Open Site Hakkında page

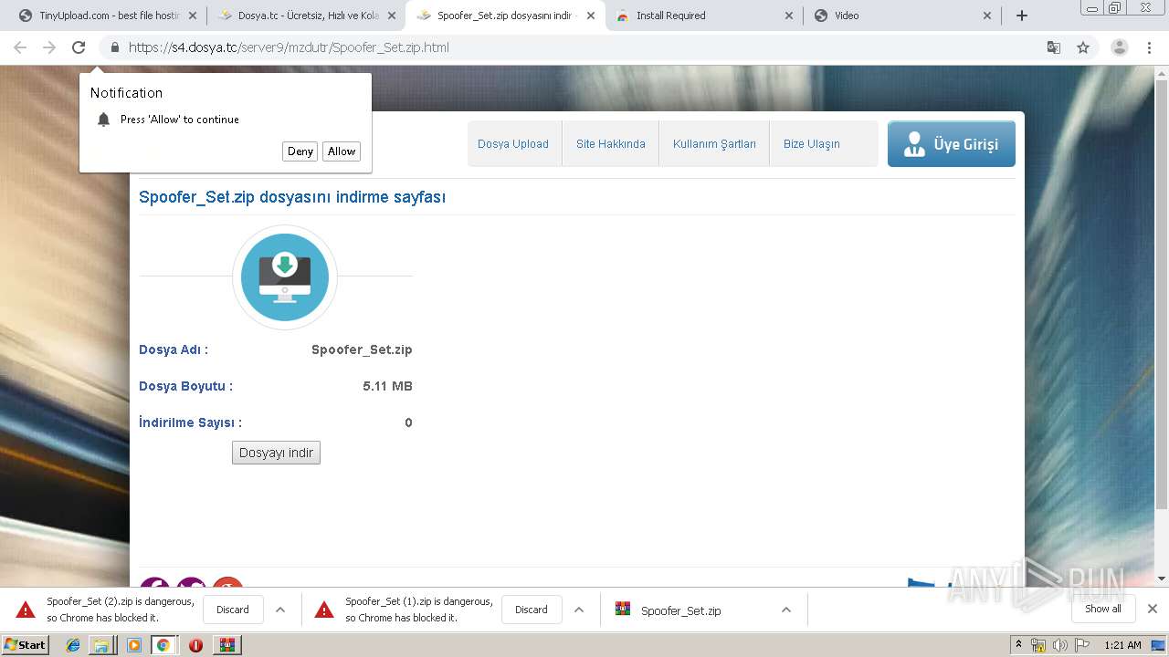611,144
